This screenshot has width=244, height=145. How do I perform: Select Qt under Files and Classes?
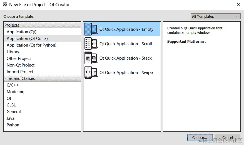click(x=42, y=98)
